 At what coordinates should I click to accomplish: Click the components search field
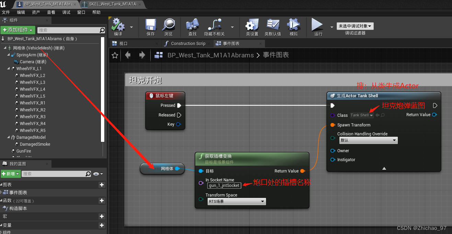[x=71, y=30]
